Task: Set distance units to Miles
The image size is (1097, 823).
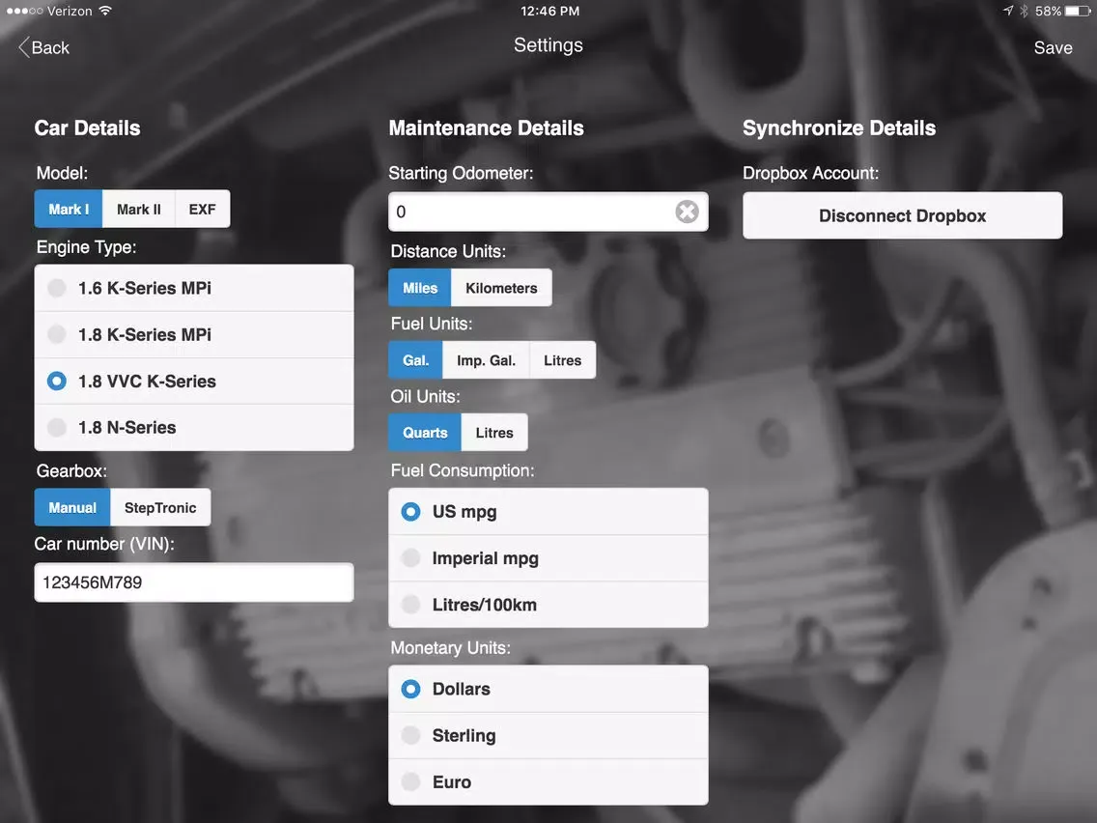Action: 420,288
